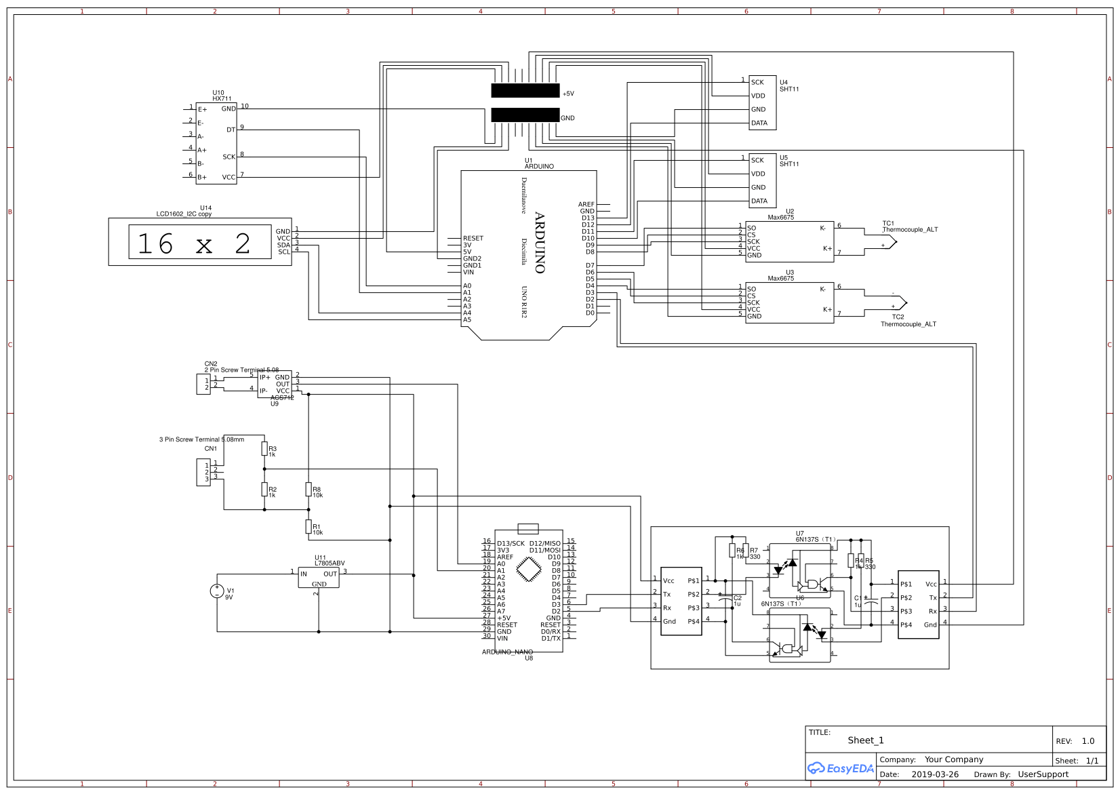Select the V1 9V voltage source symbol

point(217,591)
